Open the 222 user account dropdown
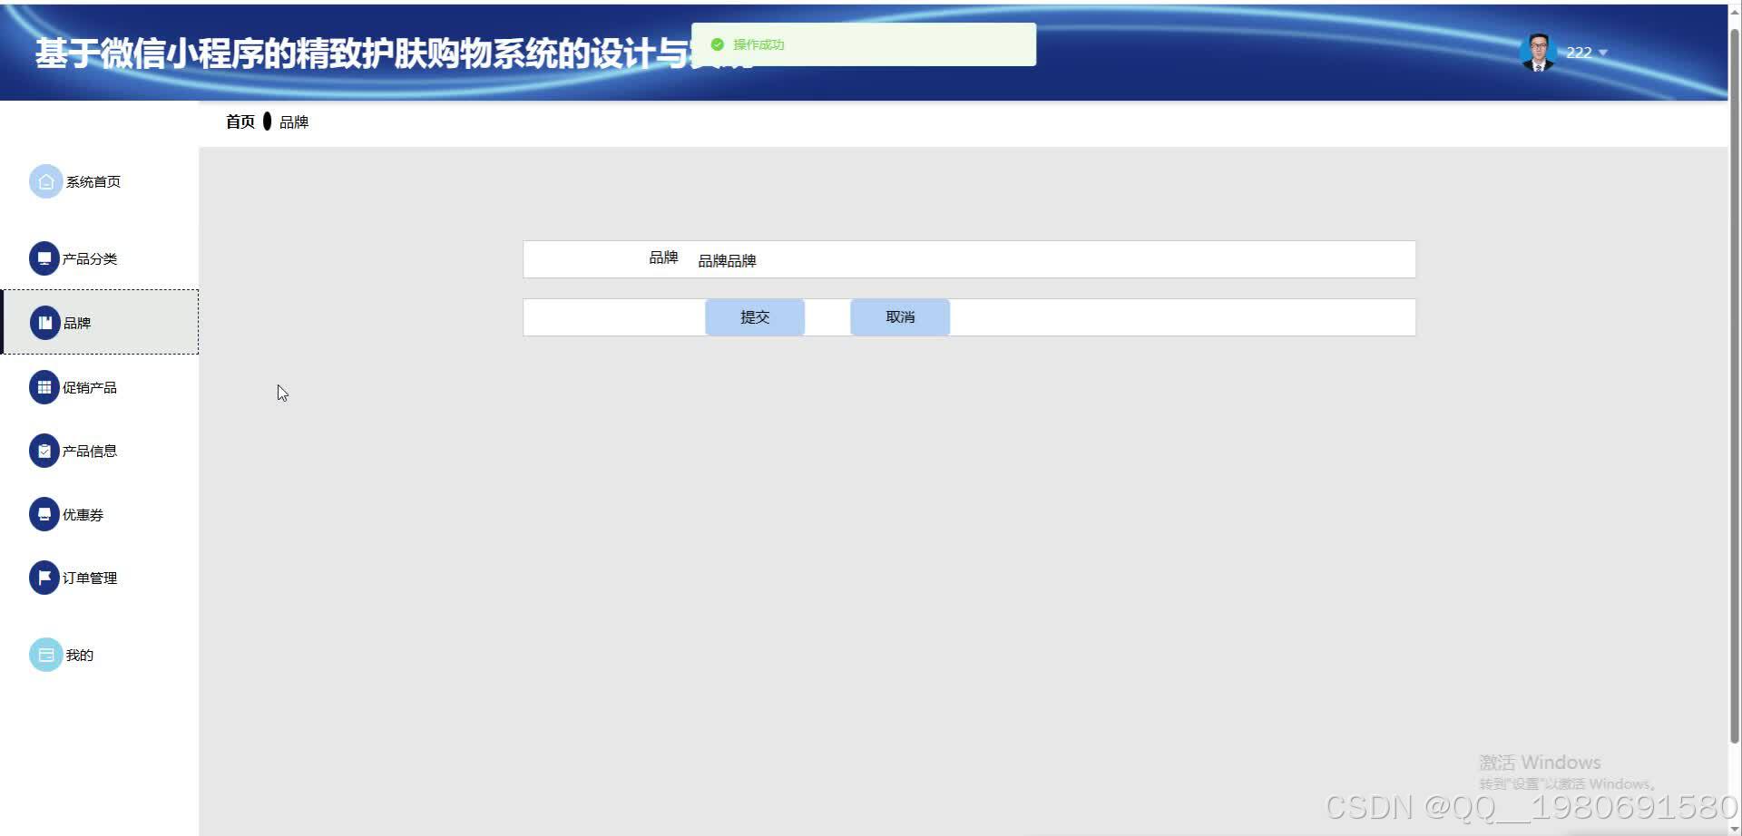Screen dimensions: 1742x836 [1577, 52]
